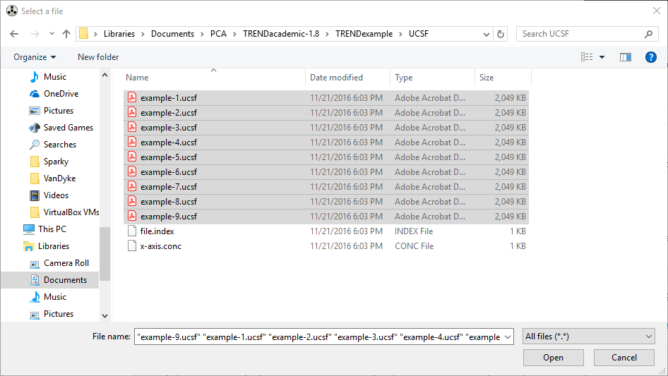Select This PC in navigation tree
The image size is (668, 376).
pos(52,229)
